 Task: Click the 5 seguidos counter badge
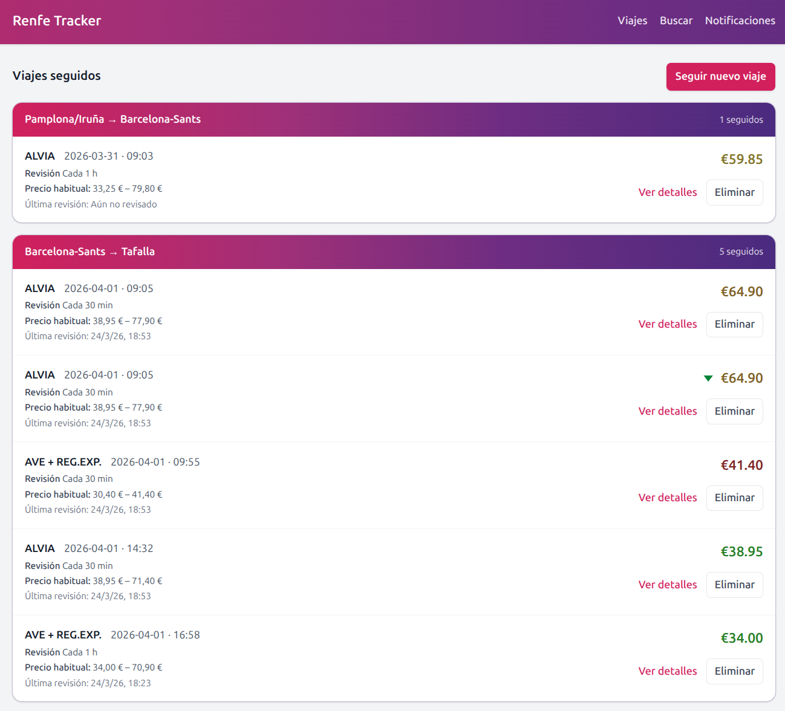tap(741, 252)
